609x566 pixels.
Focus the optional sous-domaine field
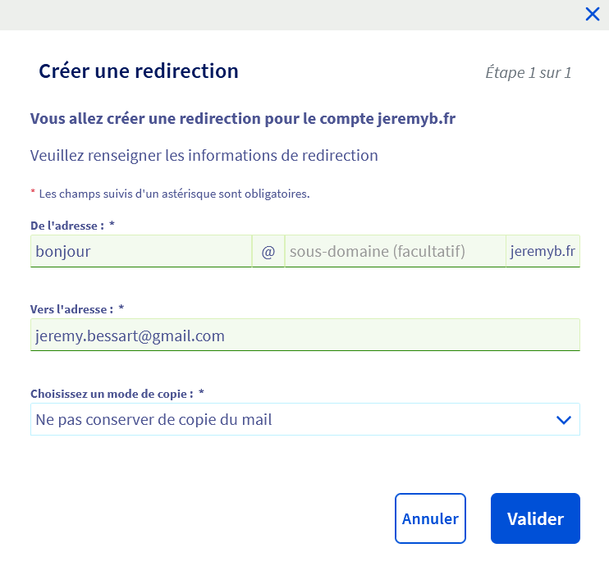click(394, 252)
